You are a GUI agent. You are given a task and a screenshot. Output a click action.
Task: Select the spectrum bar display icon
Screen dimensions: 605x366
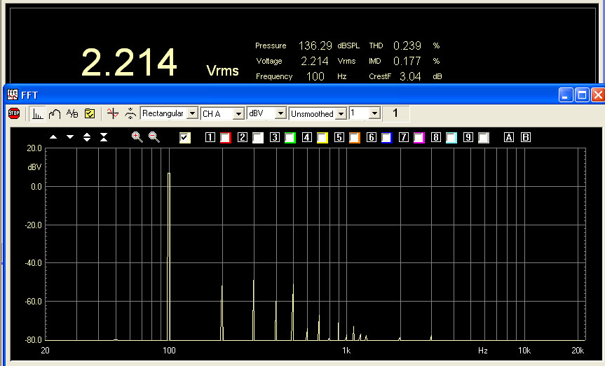[38, 113]
